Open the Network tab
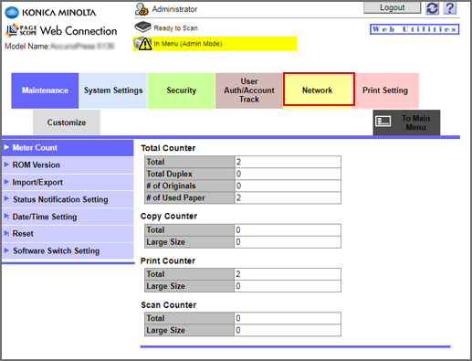472x361 pixels. (318, 90)
